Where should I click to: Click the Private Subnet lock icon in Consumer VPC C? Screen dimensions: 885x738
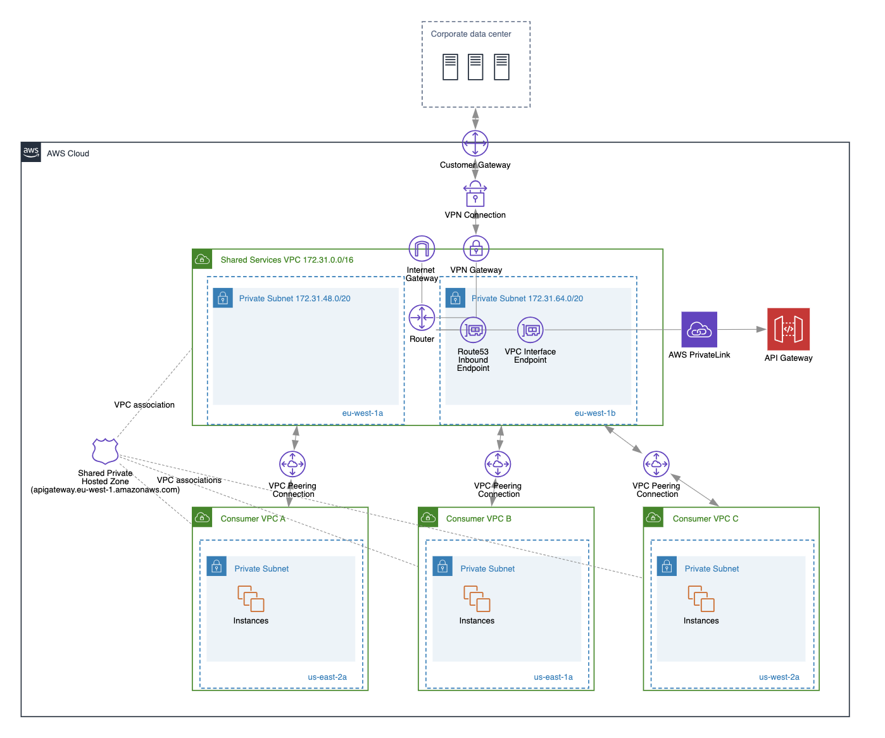[x=667, y=566]
